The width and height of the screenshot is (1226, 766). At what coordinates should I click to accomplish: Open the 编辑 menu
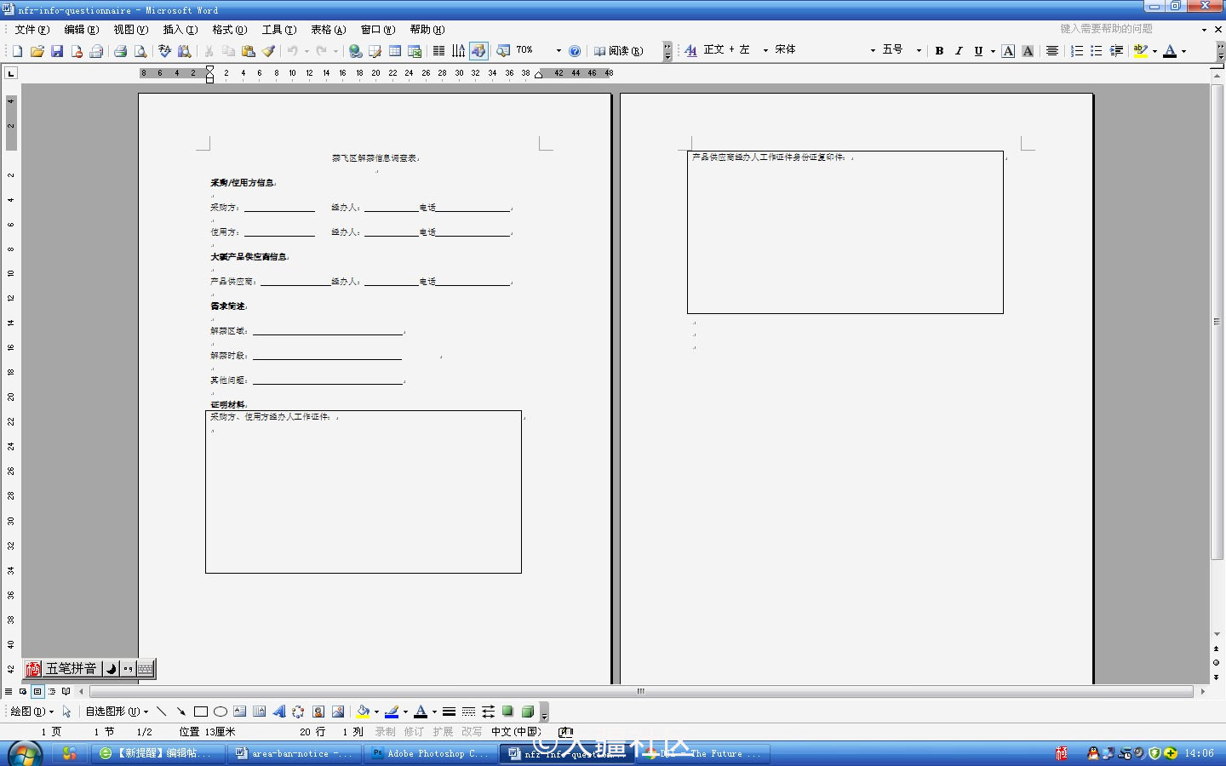pos(82,30)
